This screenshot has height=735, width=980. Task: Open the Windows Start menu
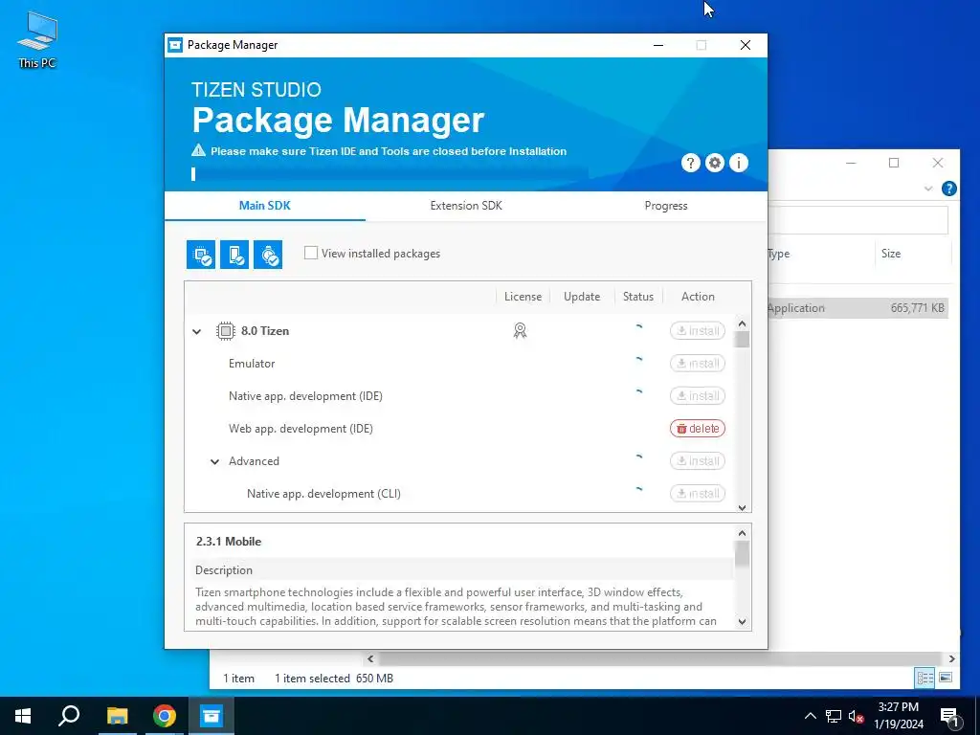23,716
